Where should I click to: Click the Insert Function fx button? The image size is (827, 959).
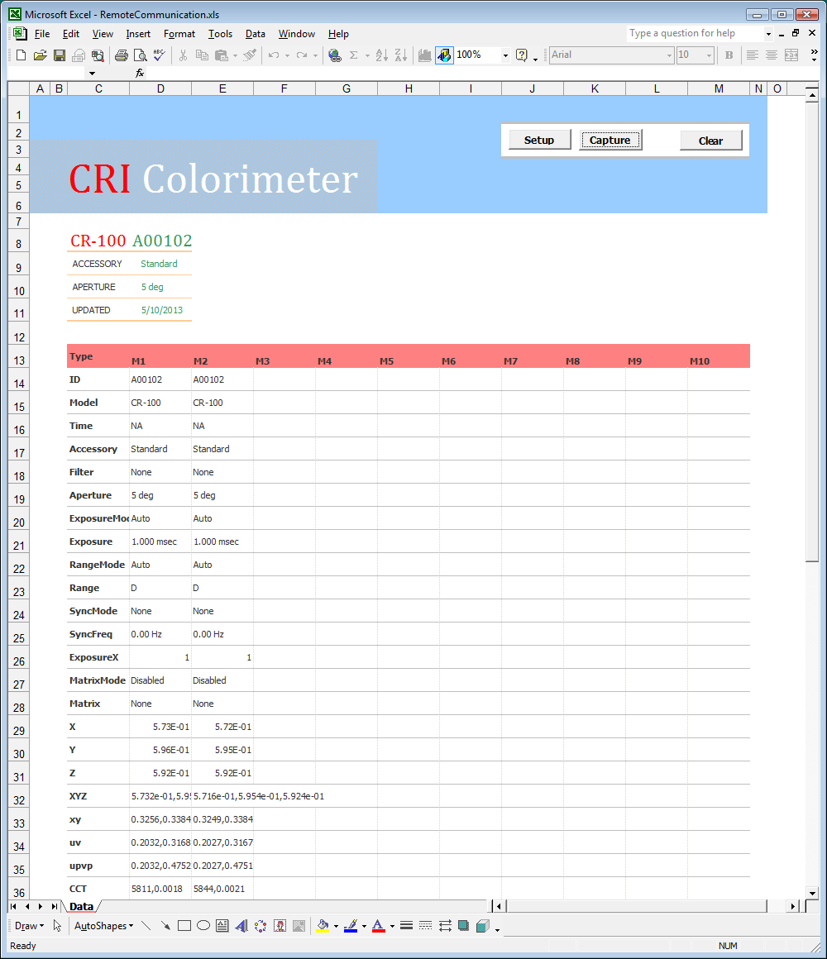click(x=140, y=74)
